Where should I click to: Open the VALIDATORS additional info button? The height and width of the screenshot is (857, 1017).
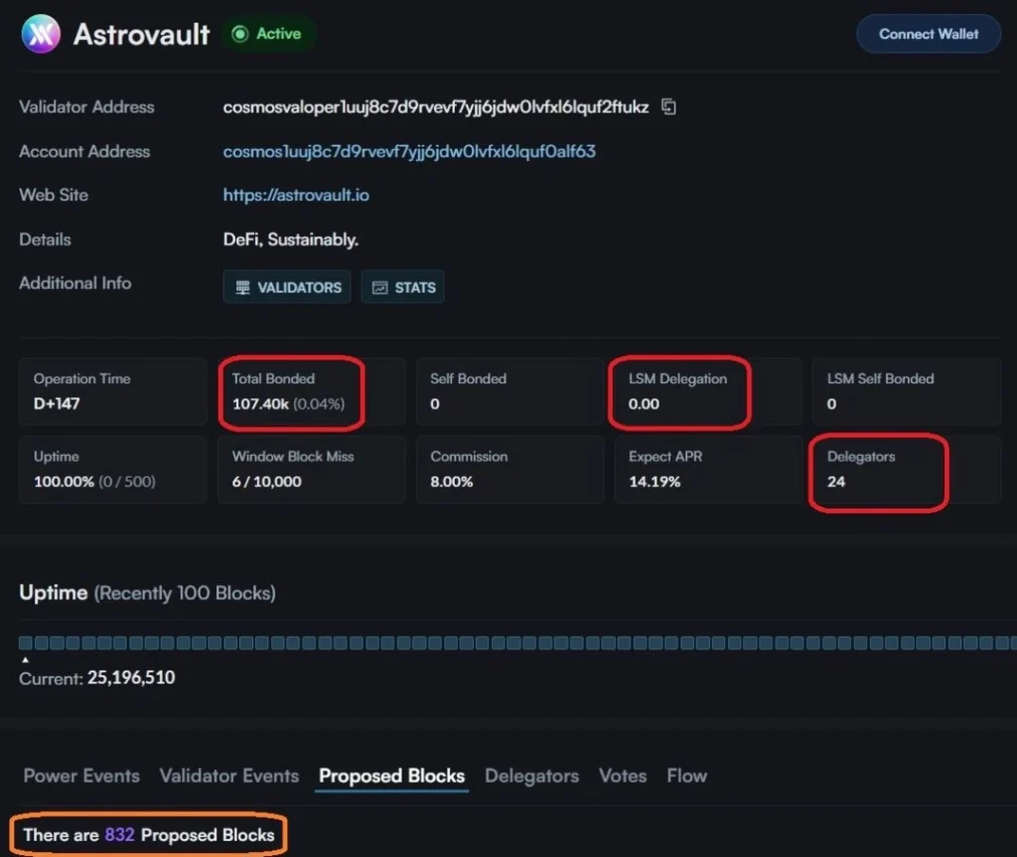coord(287,287)
